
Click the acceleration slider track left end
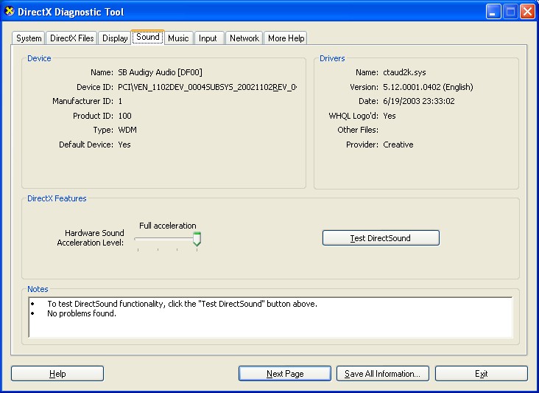point(137,239)
